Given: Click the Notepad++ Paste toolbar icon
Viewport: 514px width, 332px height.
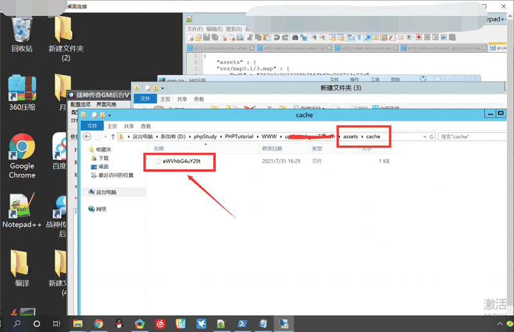Looking at the screenshot, I should coord(267,38).
